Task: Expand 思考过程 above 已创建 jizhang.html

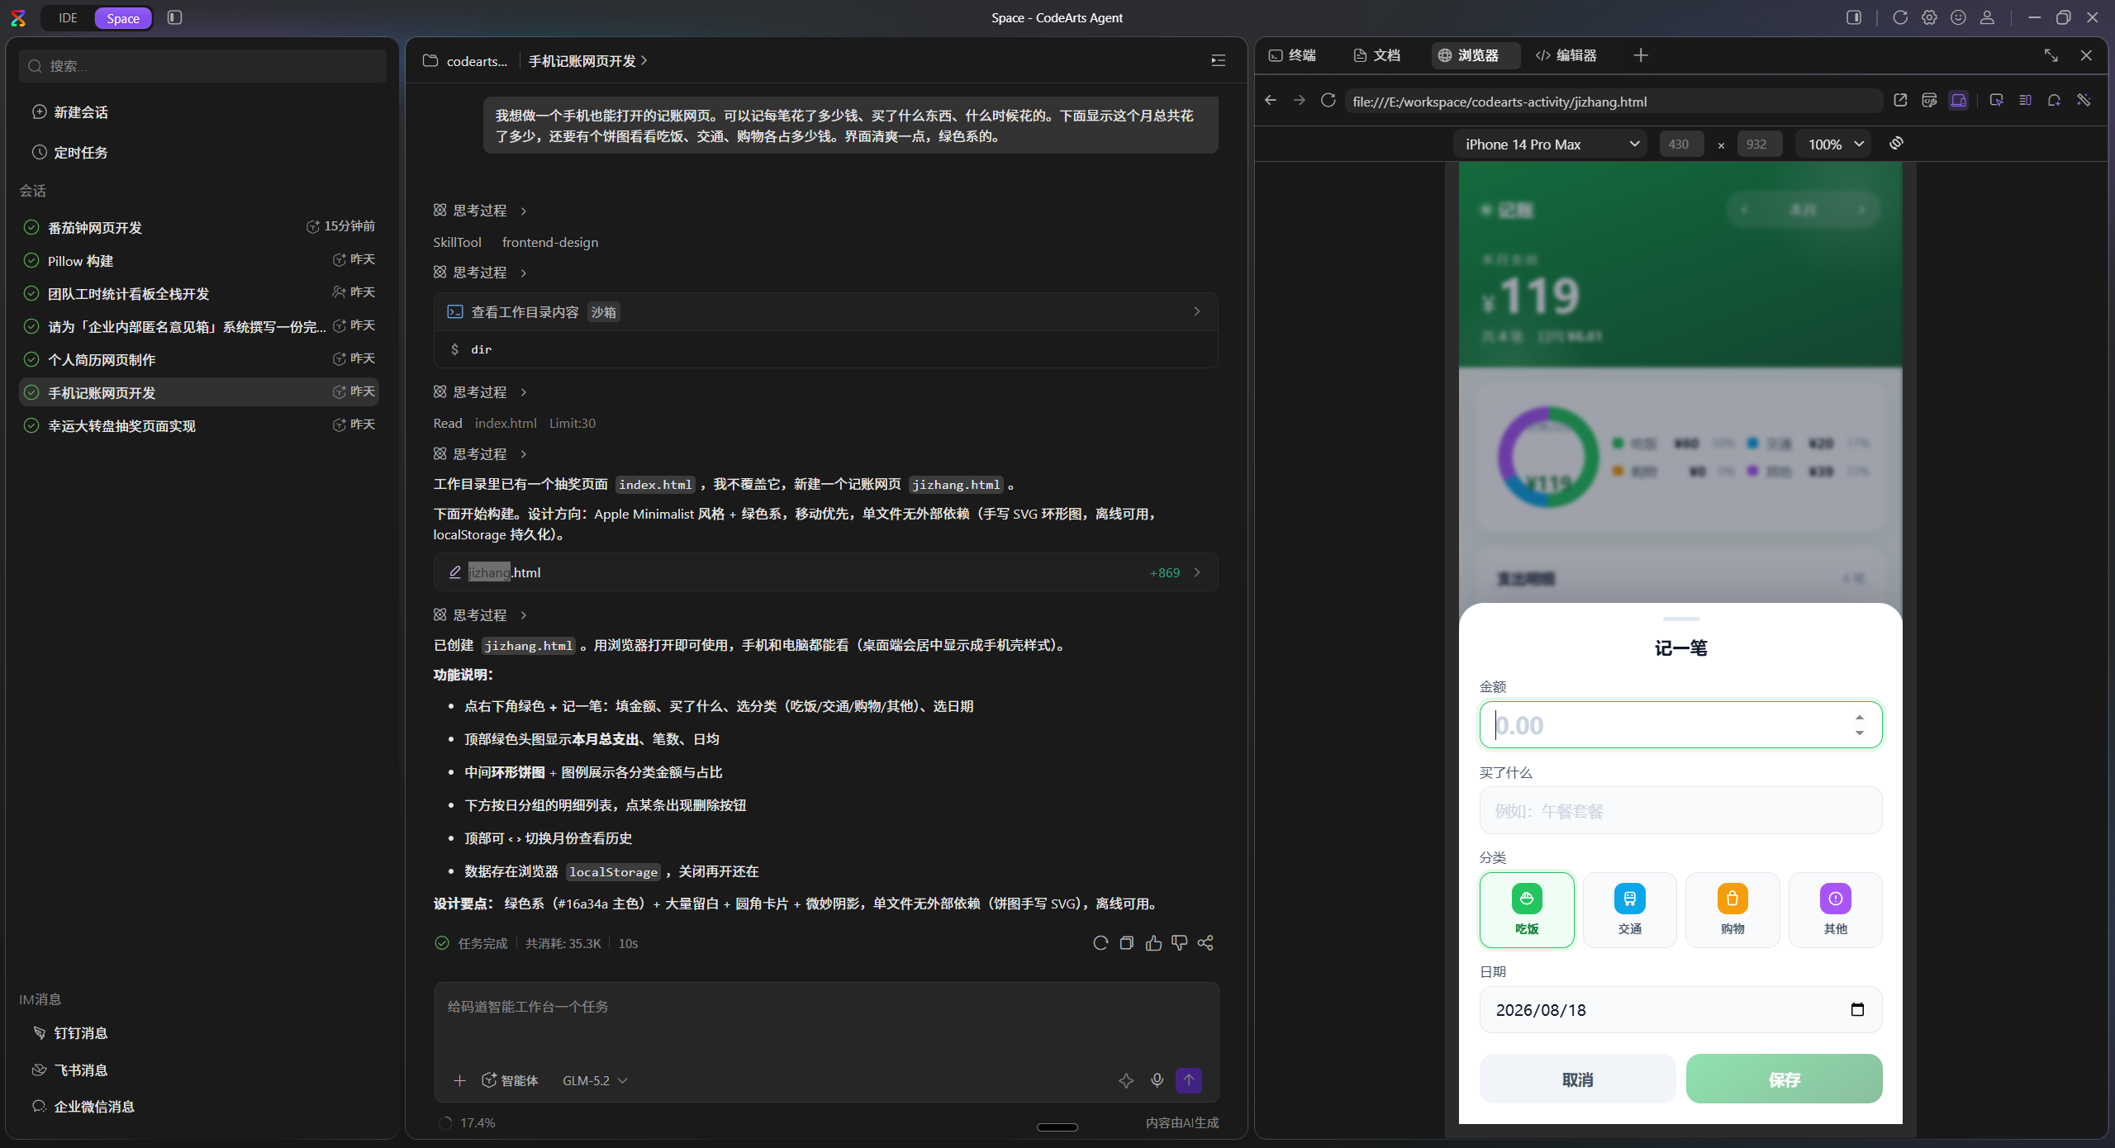Action: coord(480,615)
